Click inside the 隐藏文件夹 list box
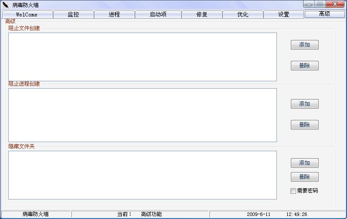The width and height of the screenshot is (347, 219). point(142,175)
